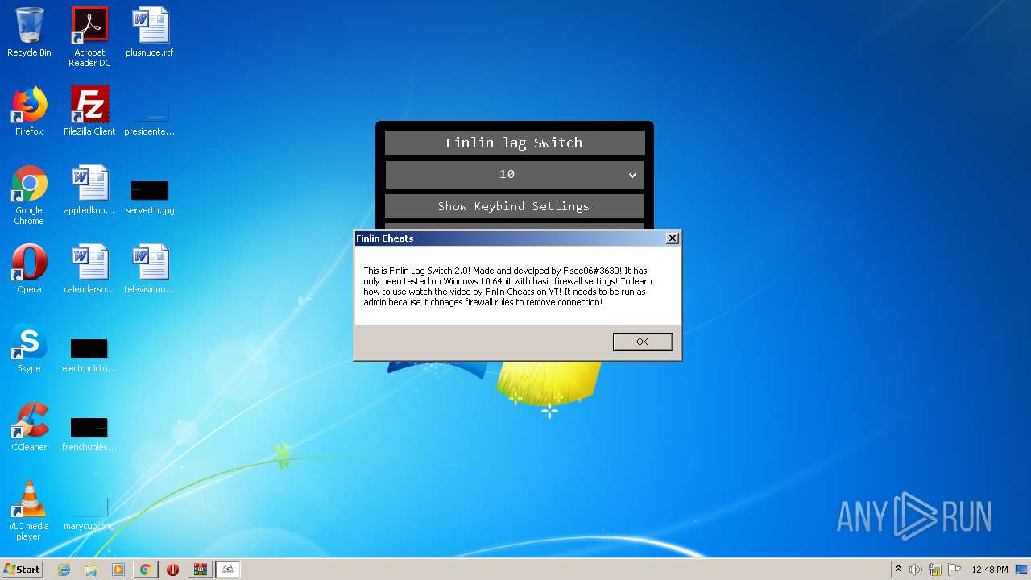The height and width of the screenshot is (580, 1031).
Task: Open Windows Media Player from the taskbar
Action: pyautogui.click(x=118, y=570)
